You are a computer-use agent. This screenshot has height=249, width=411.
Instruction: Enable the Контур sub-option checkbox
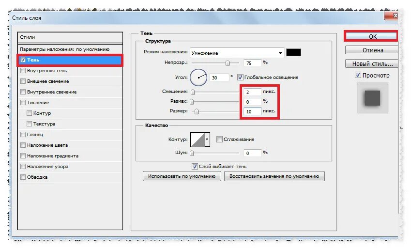[29, 113]
